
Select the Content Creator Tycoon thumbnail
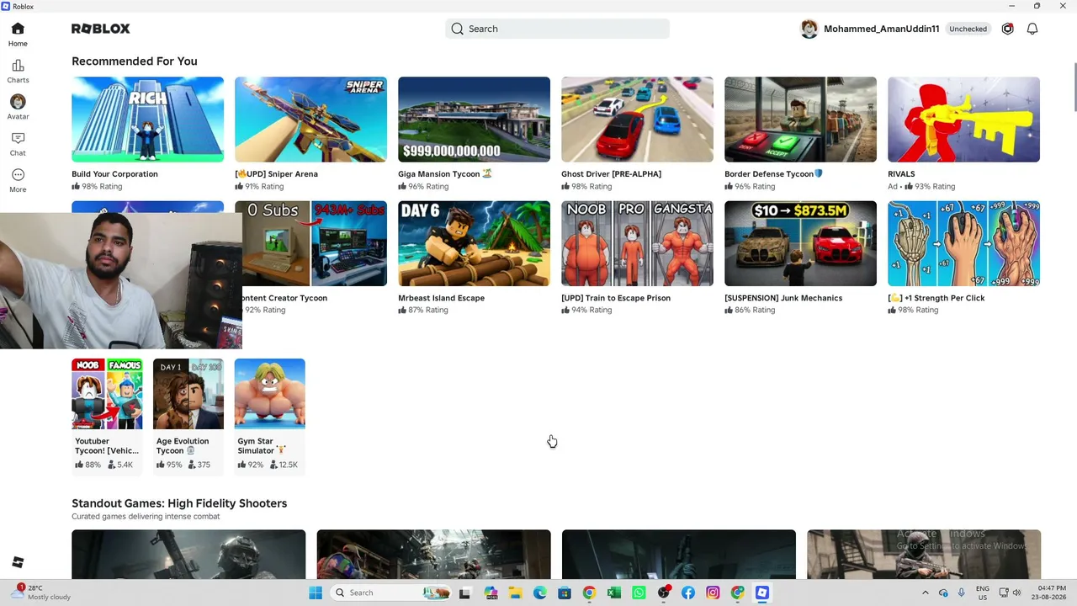tap(315, 243)
